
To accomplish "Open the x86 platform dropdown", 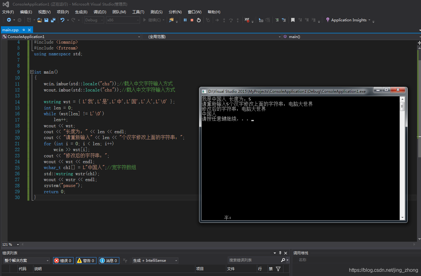I will (x=122, y=20).
